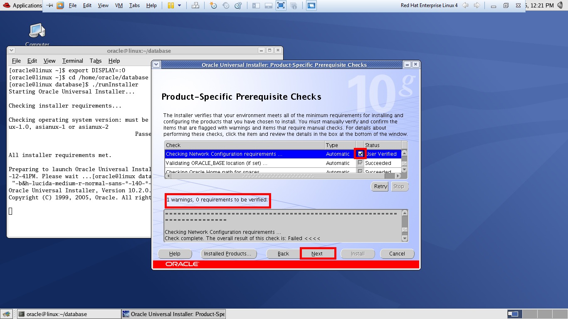Image resolution: width=568 pixels, height=319 pixels.
Task: Revert the VM to its previous snapshot
Action: click(x=226, y=5)
